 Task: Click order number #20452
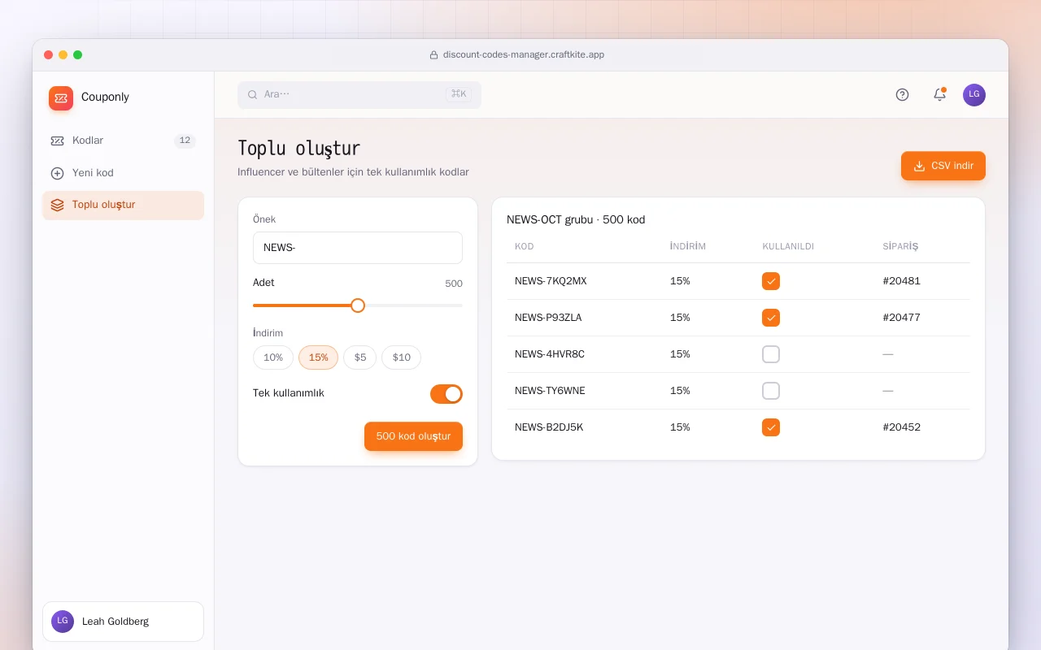[x=901, y=427]
